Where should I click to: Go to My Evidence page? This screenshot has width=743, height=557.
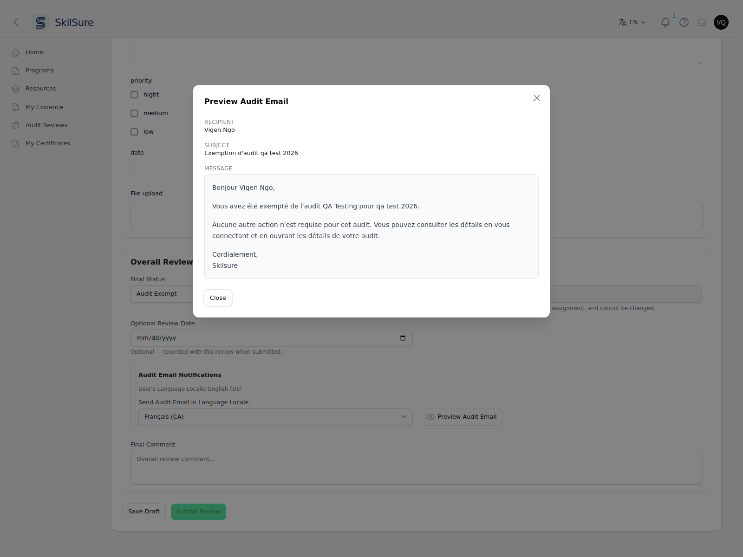click(44, 107)
